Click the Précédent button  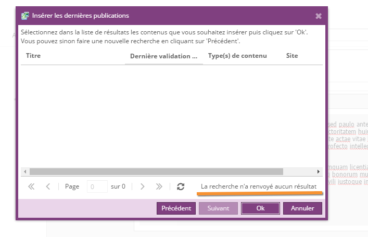[x=176, y=208]
